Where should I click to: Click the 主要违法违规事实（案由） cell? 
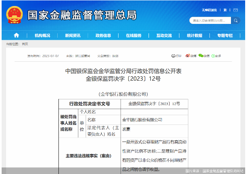coord(90,156)
